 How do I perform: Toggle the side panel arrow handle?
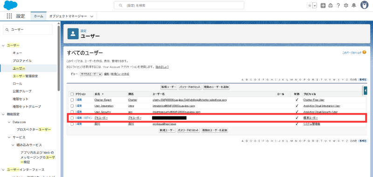pyautogui.click(x=366, y=90)
